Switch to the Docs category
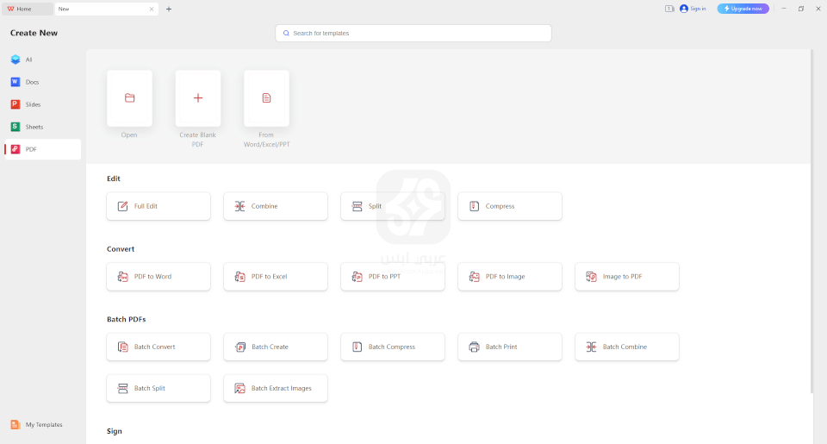 click(32, 82)
